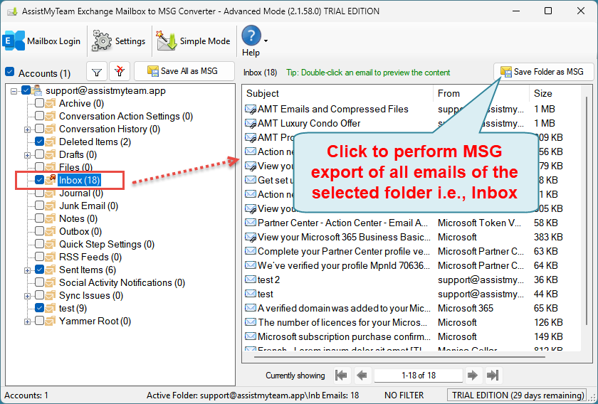This screenshot has height=404, width=598.
Task: Switch to Simple Mode wizard icon
Action: pyautogui.click(x=167, y=41)
